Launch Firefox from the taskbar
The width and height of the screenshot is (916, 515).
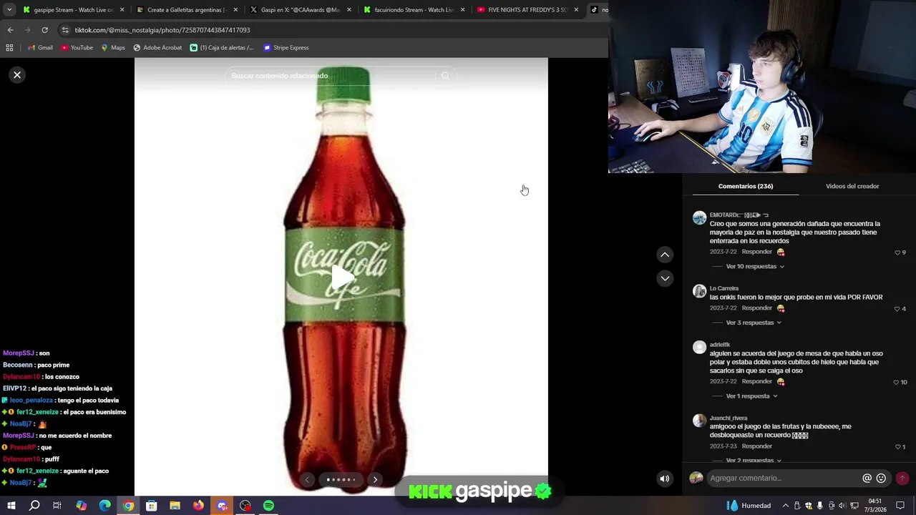coord(198,506)
